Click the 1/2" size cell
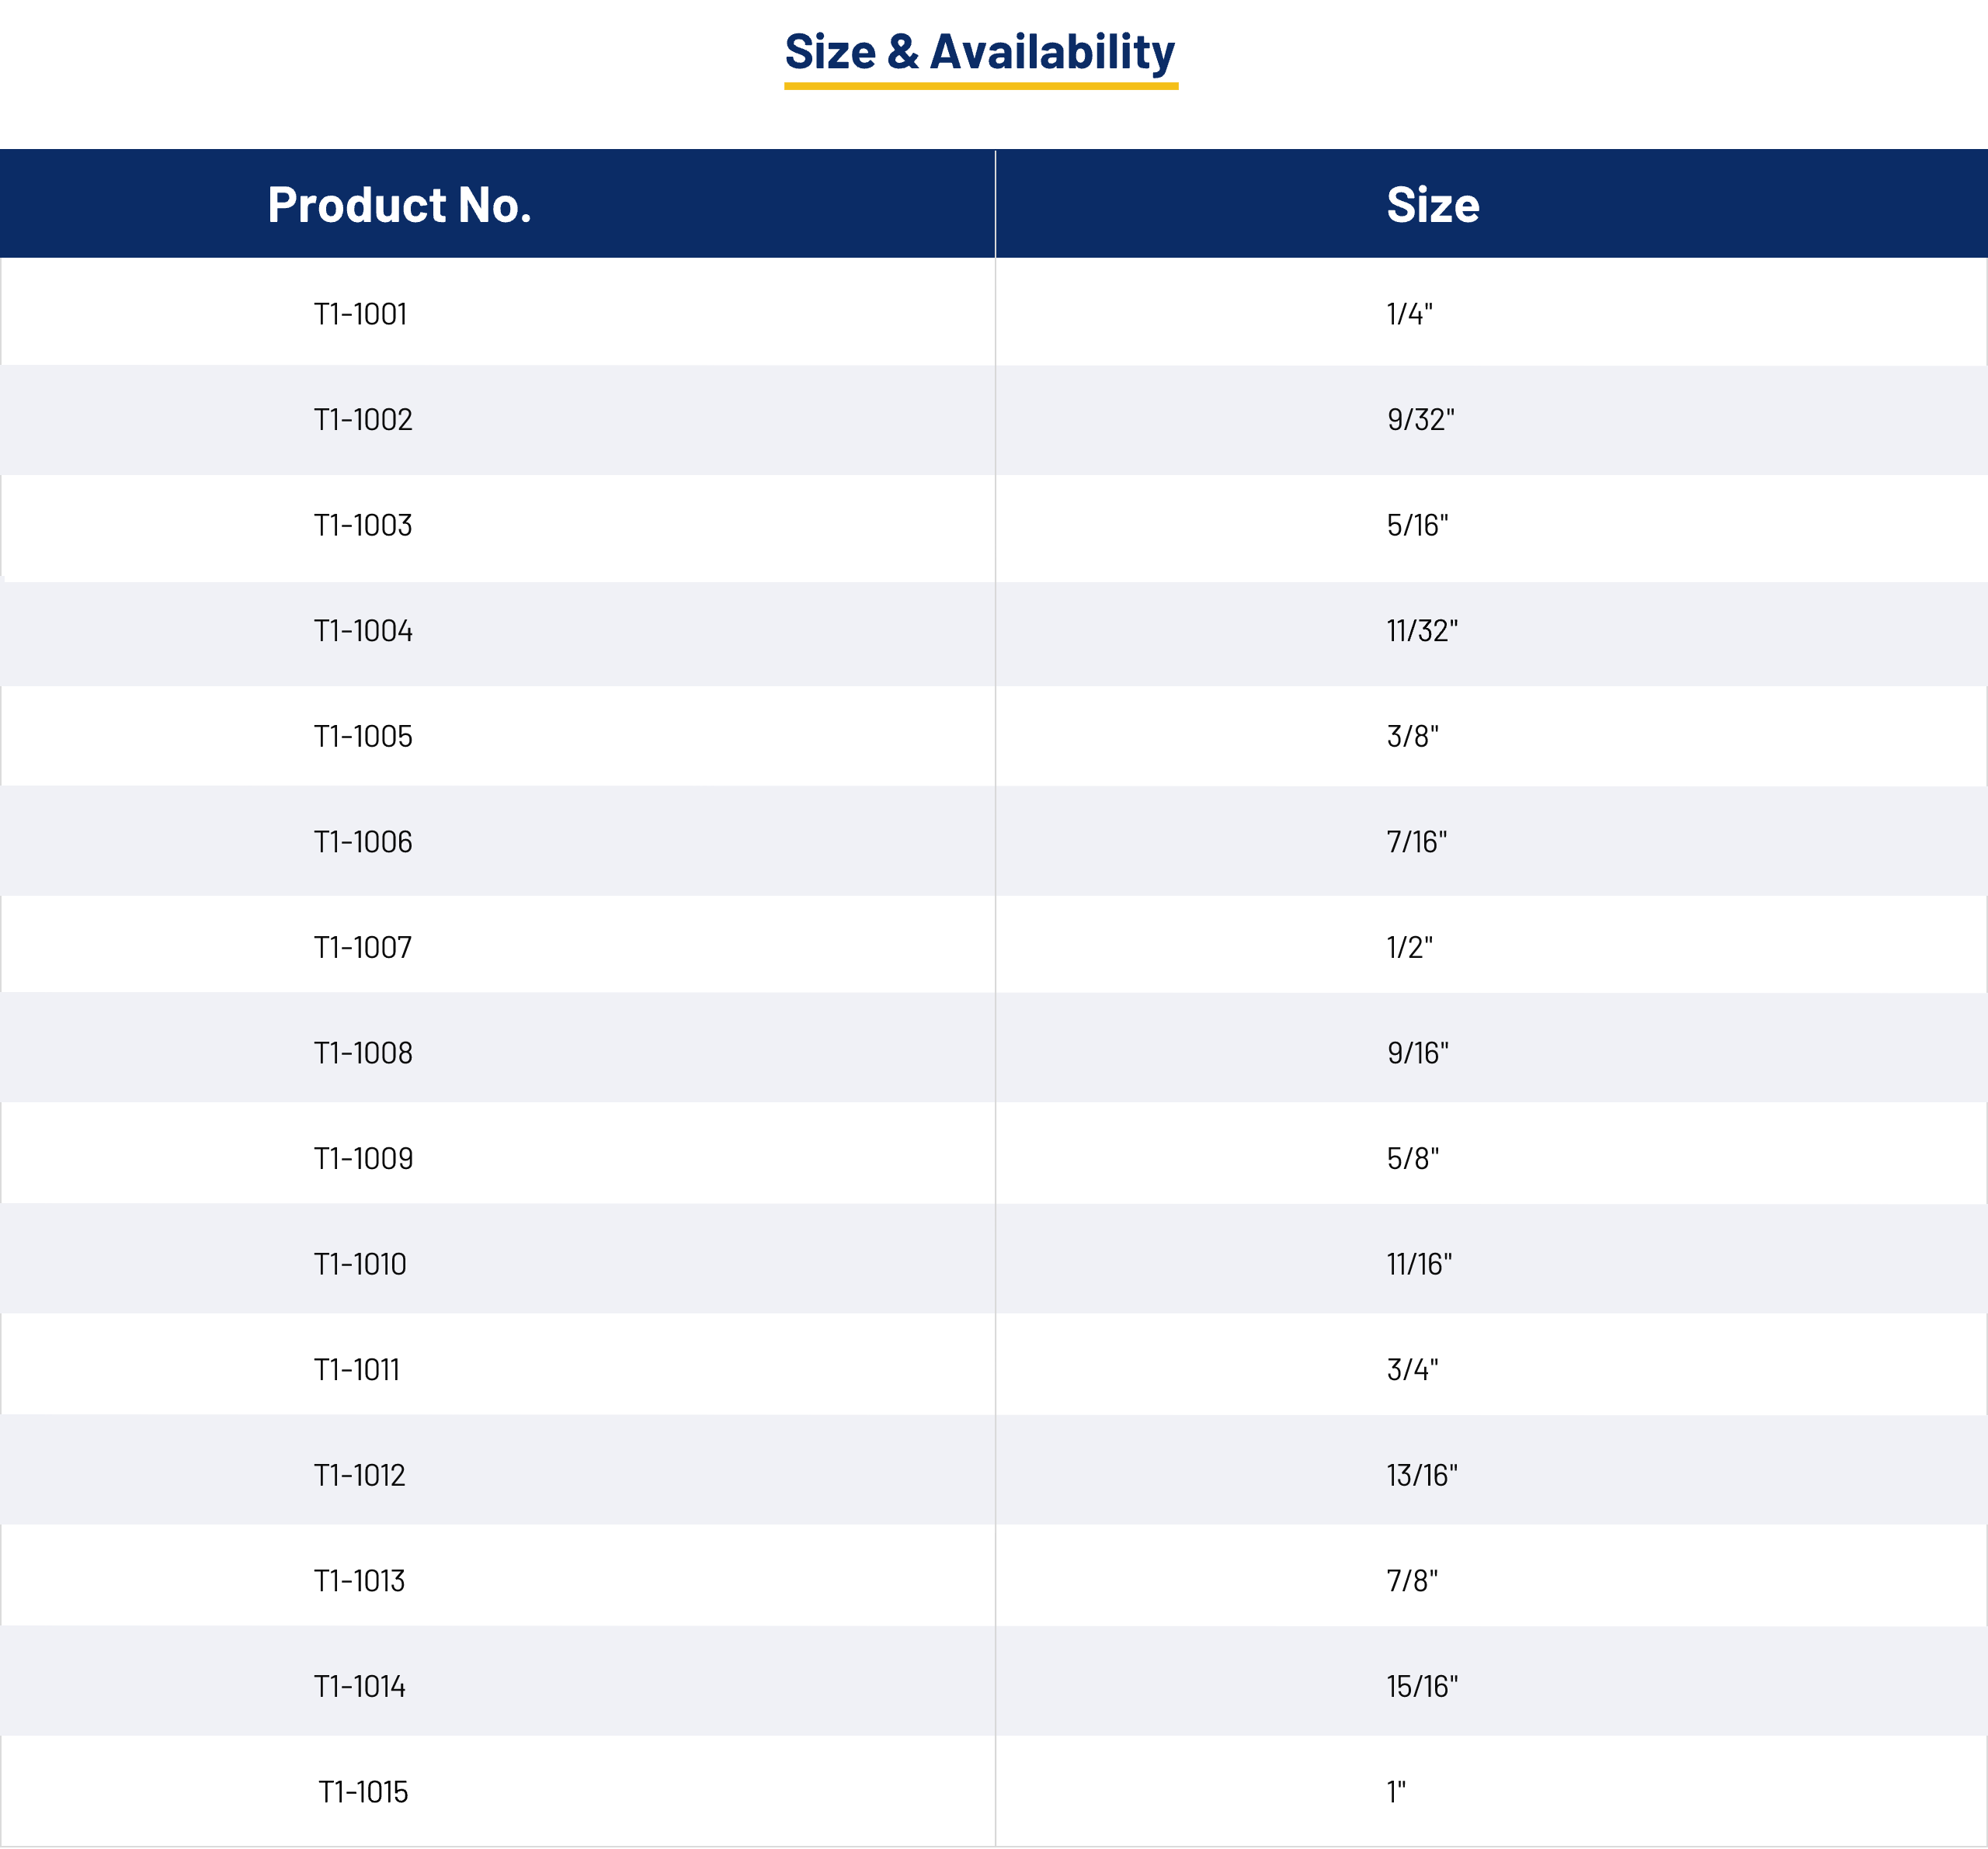1988x1849 pixels. (x=1409, y=948)
